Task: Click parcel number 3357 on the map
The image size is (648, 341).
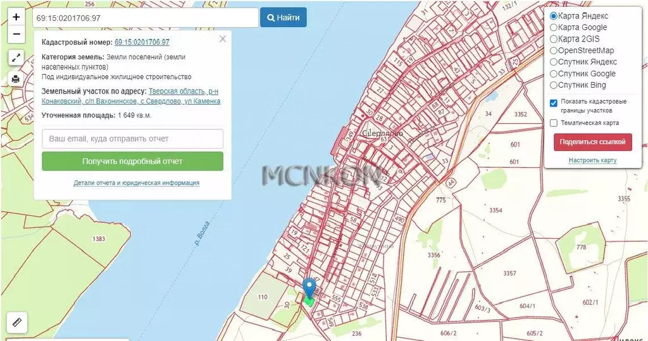Action: click(509, 273)
